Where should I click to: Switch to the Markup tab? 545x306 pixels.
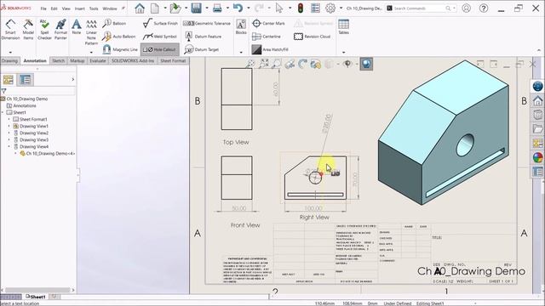77,60
